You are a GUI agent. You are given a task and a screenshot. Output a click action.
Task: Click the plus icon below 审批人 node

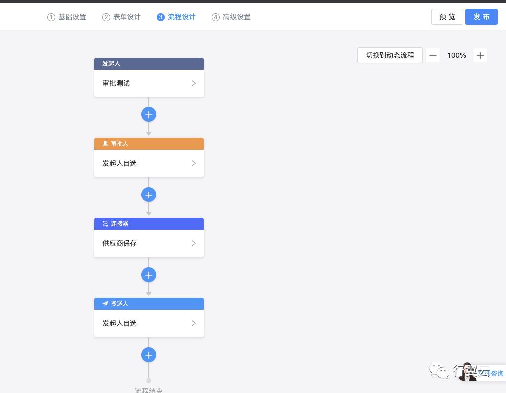[149, 195]
